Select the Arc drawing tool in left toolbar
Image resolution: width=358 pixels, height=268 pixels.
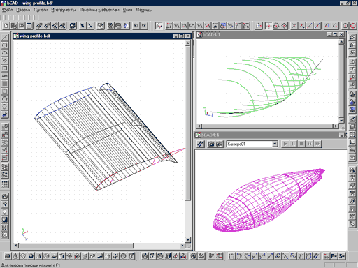pyautogui.click(x=5, y=53)
